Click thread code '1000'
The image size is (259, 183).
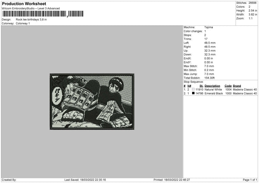click(228, 94)
